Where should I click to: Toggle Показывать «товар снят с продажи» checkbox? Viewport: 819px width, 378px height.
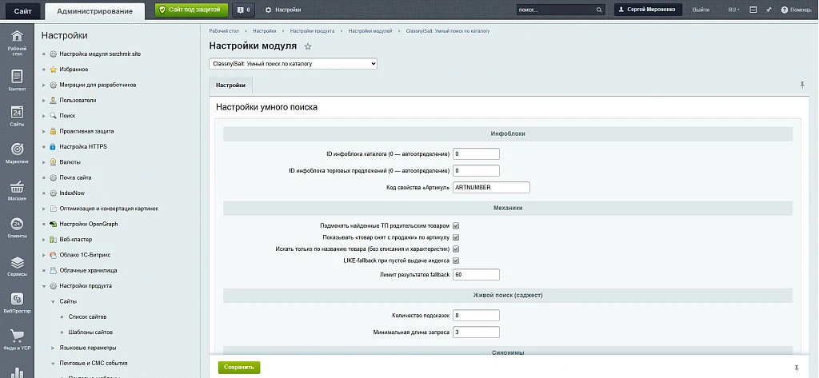click(x=456, y=237)
